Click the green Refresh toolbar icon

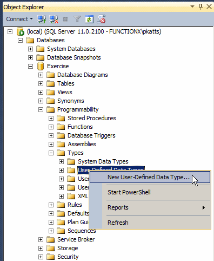click(89, 19)
